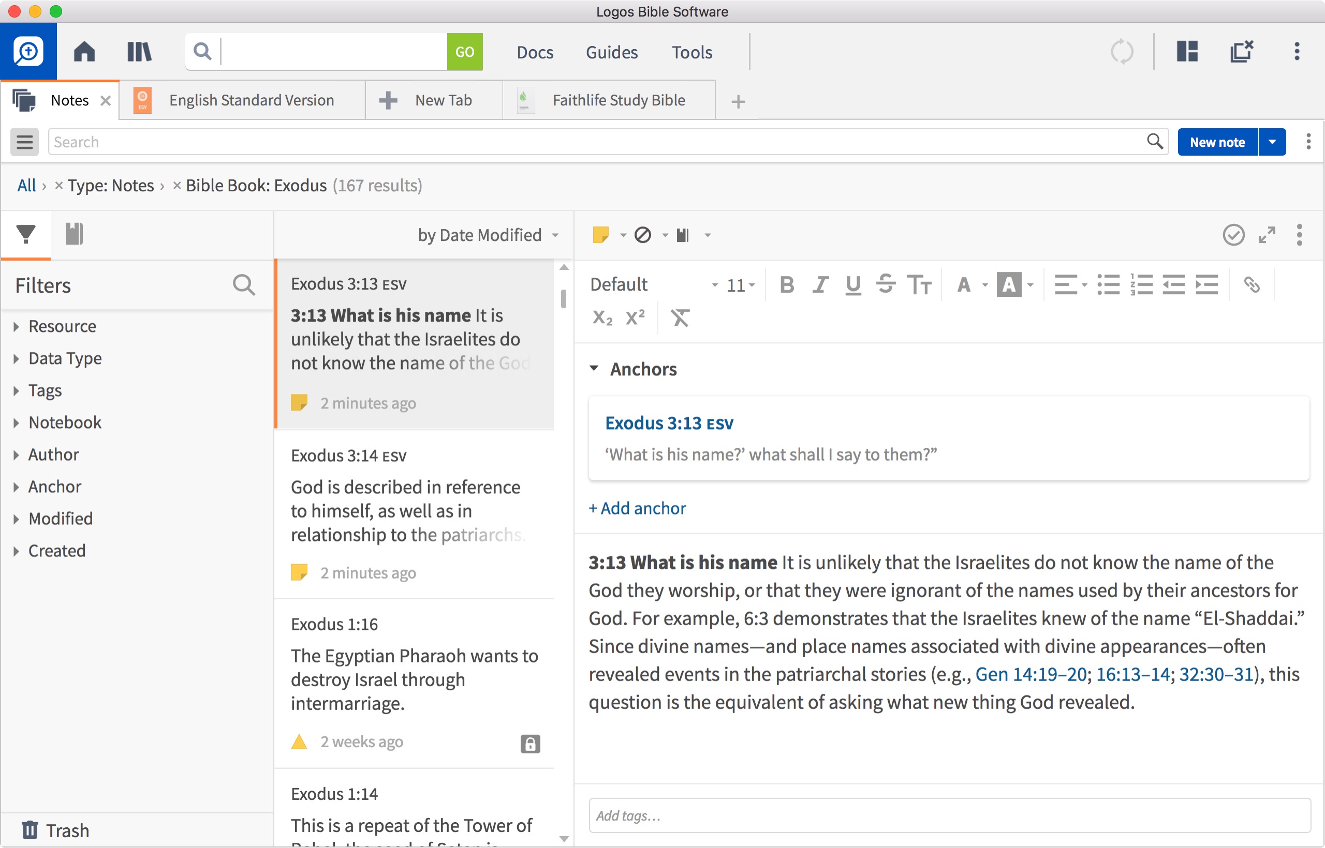Screen dimensions: 1325x848
Task: Open the Docs menu
Action: tap(535, 52)
